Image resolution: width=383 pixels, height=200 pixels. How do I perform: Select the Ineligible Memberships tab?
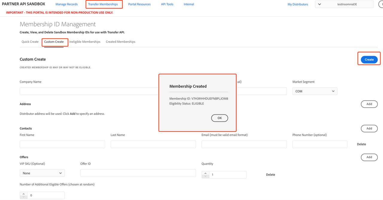[x=85, y=42]
